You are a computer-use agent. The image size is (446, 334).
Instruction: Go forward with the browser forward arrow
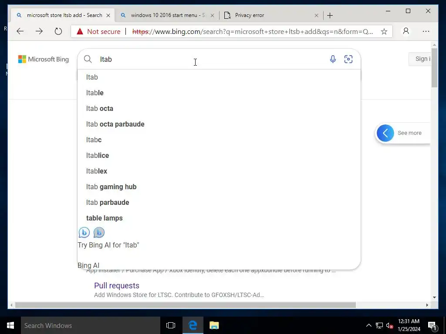[39, 31]
